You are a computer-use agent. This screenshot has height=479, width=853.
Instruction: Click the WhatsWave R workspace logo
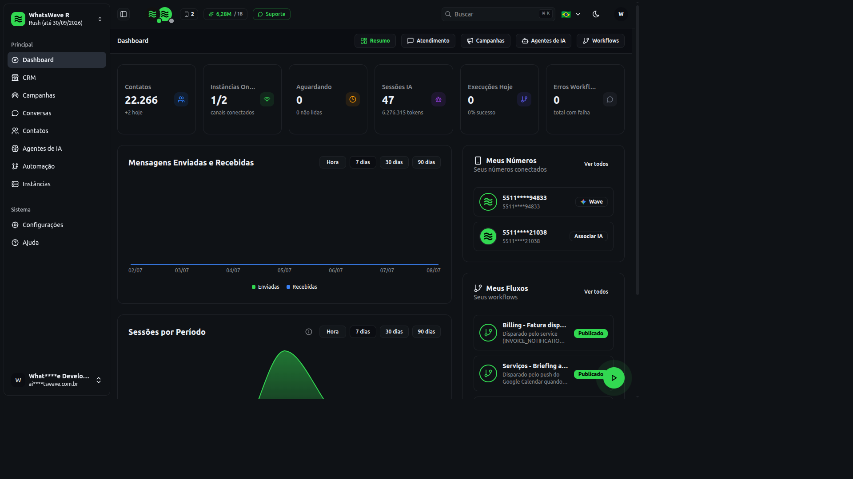tap(18, 19)
